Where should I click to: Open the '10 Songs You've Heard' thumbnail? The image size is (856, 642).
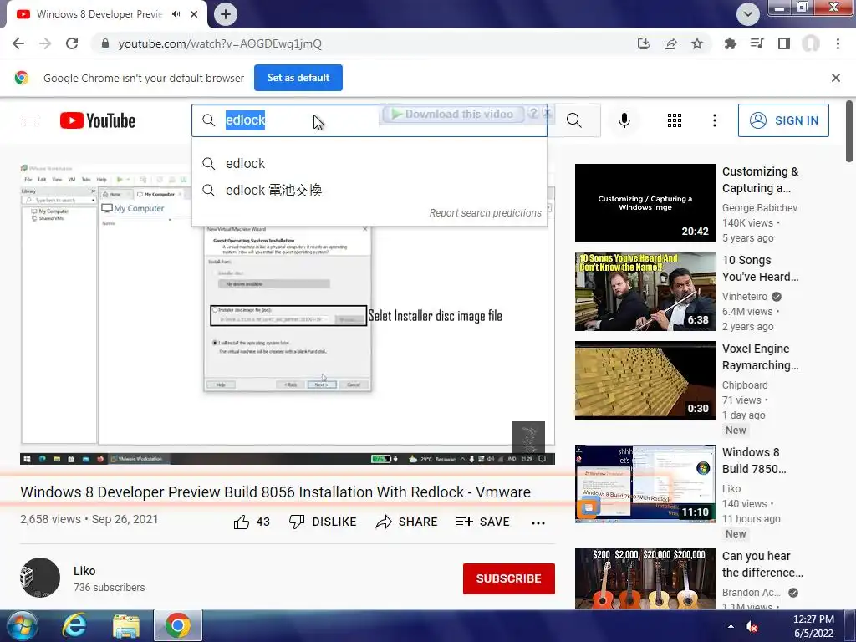pyautogui.click(x=645, y=292)
